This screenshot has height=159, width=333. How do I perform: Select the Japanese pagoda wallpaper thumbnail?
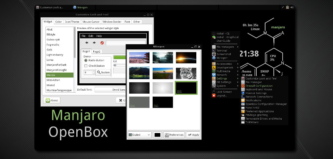click(x=139, y=58)
